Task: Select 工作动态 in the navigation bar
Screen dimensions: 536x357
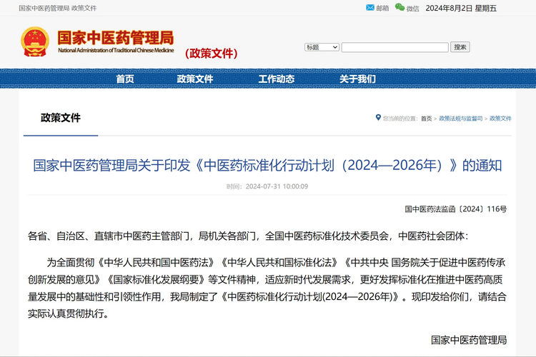Action: 276,79
